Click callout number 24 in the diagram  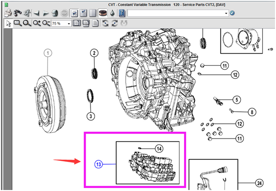point(259,183)
